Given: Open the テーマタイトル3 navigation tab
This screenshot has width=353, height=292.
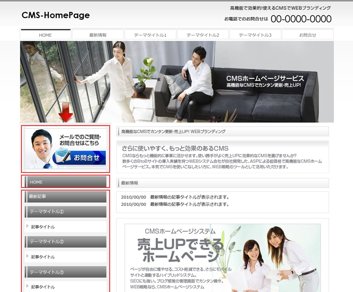Looking at the screenshot, I should coord(255,35).
